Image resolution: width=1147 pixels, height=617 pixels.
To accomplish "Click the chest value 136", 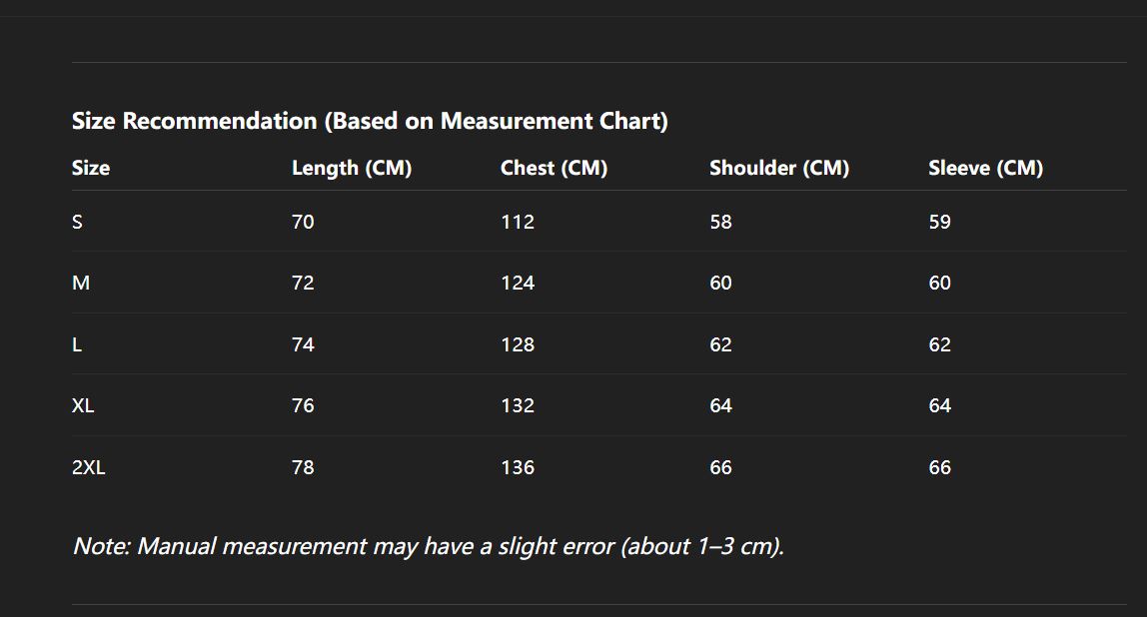I will 518,467.
